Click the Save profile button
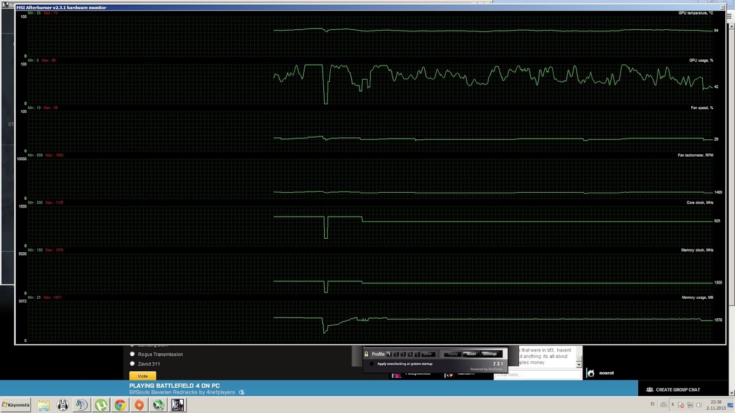Screen dimensions: 735x413 (x=428, y=354)
